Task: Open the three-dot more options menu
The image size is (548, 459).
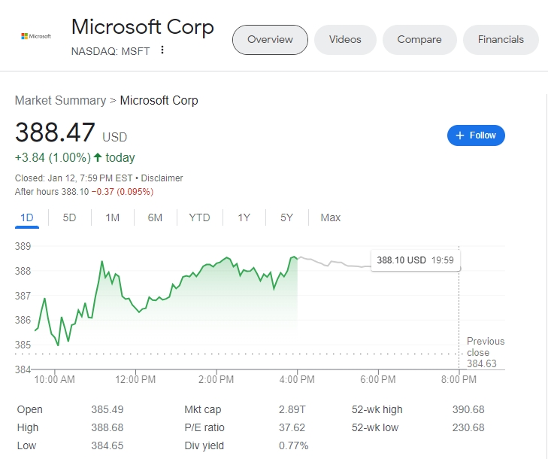Action: [x=162, y=50]
